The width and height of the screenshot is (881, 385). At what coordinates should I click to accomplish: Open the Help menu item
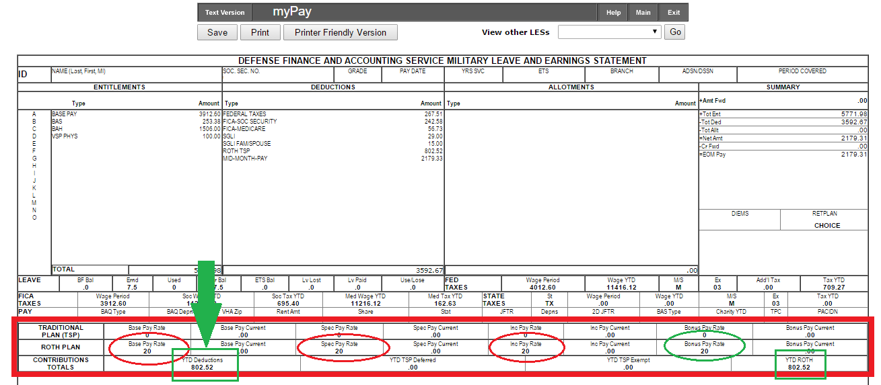pos(613,12)
